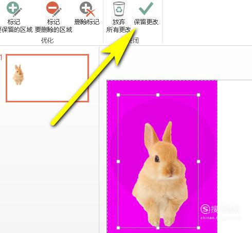Select Mark Areas to Remove (标记要删除的区域) tool
Screen dimensions: 252x233
[x=53, y=17]
